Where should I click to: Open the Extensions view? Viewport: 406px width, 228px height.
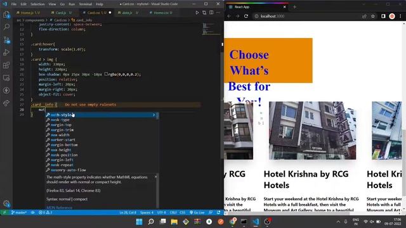point(6,65)
